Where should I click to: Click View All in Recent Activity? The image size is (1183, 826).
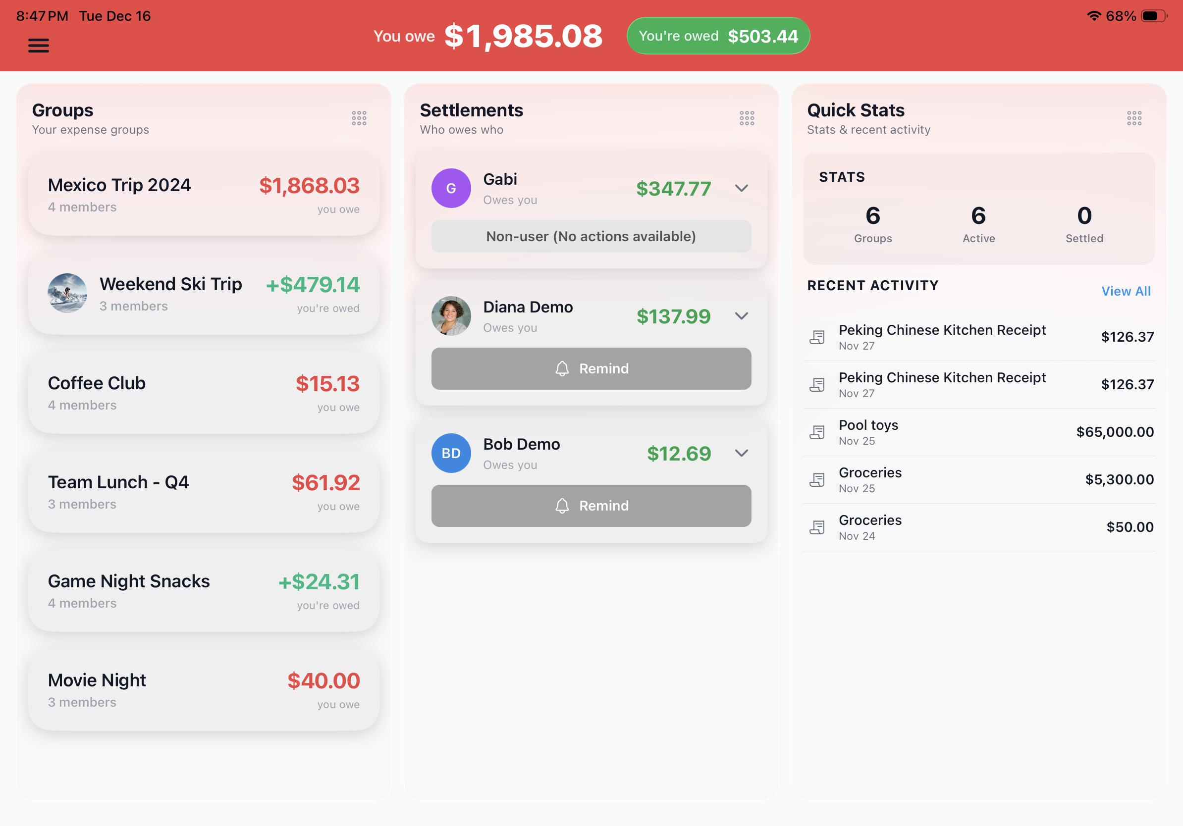click(x=1126, y=291)
